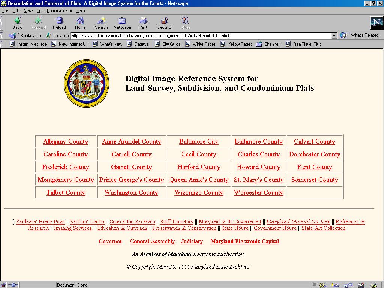Image resolution: width=384 pixels, height=288 pixels.
Task: Open Montgomery County link
Action: [x=66, y=180]
